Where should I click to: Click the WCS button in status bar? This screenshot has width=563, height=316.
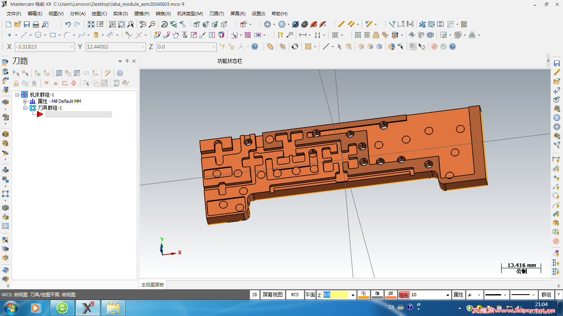point(295,295)
